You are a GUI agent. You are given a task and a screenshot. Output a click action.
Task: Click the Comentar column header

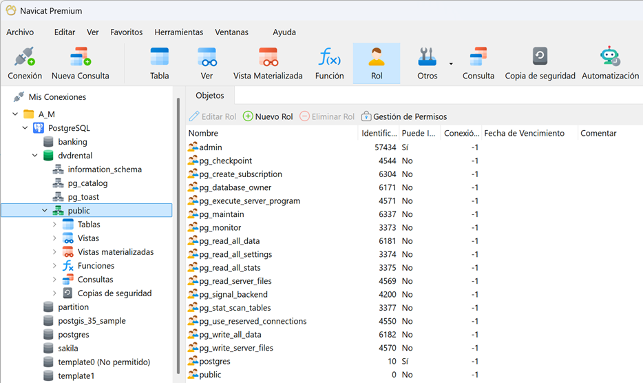coord(610,133)
